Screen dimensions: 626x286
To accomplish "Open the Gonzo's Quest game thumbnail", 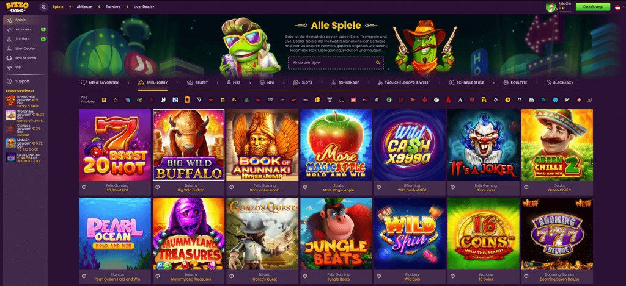I will pos(262,234).
